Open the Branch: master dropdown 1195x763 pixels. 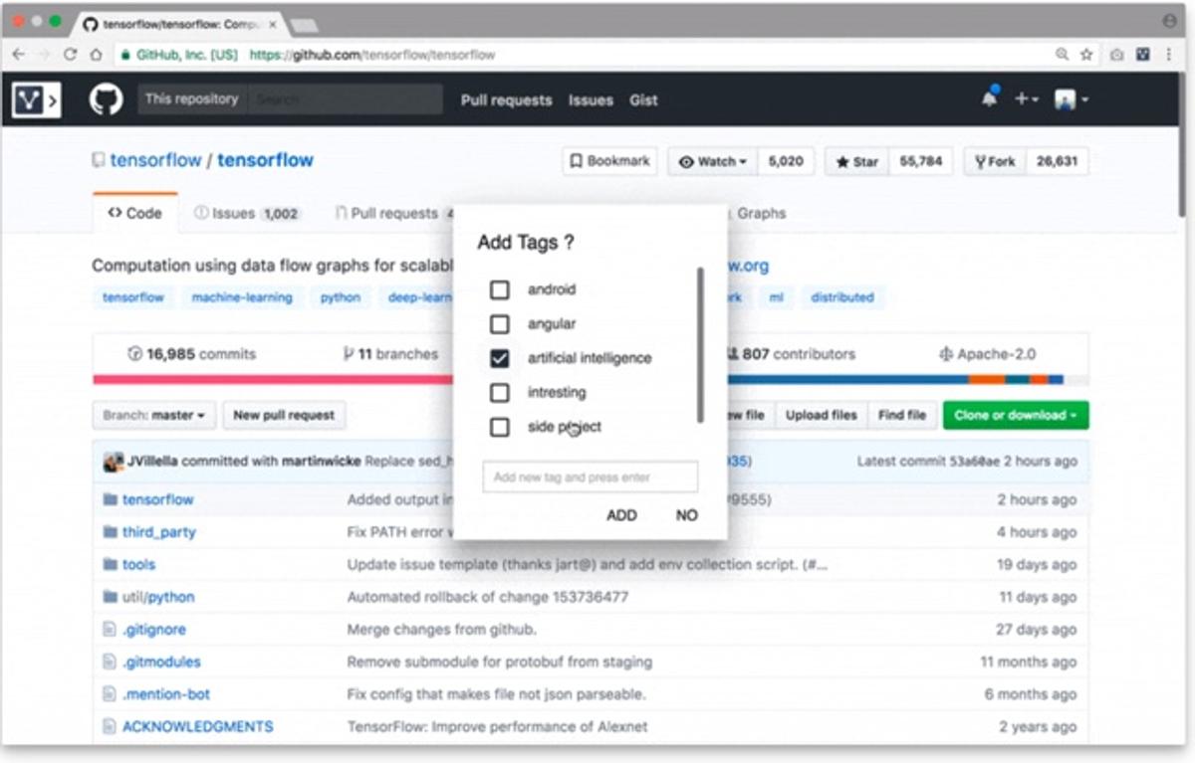[153, 415]
